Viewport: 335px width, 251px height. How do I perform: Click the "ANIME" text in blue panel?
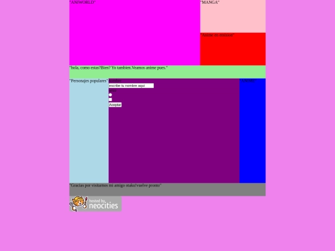click(248, 81)
